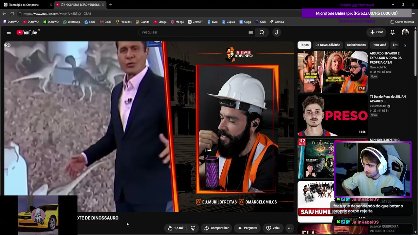Viewport: 418px width, 235px height.
Task: Open the ABSURDO! INVADIU E EXPULSOU video thumbnail
Action: point(333,72)
